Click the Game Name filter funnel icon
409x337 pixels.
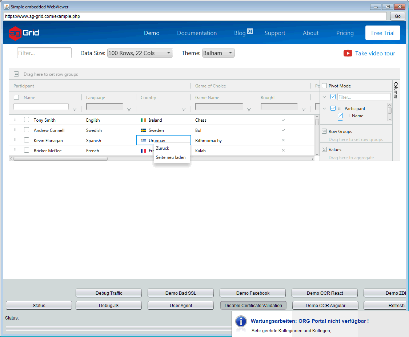tap(249, 109)
